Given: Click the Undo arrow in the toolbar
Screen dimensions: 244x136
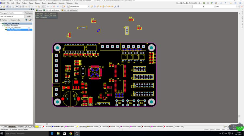Looking at the screenshot, I should tap(58, 6).
